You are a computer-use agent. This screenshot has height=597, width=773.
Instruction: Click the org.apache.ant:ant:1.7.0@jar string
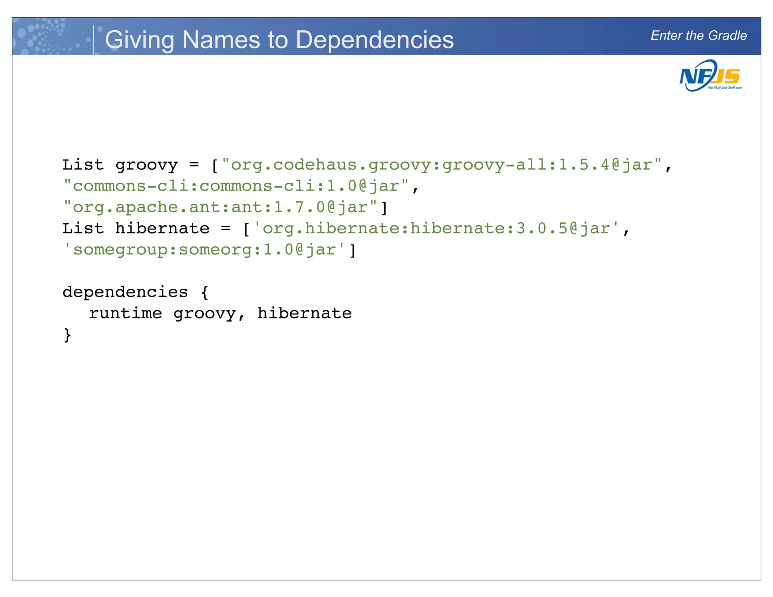pos(220,207)
